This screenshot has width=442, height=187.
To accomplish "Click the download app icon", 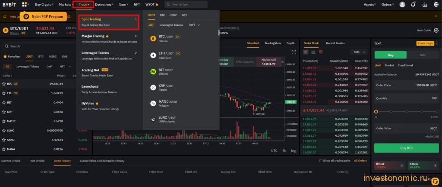I will (425, 4).
